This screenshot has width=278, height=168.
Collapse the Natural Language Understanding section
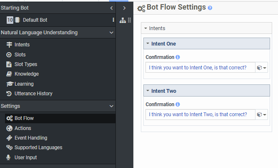pos(111,33)
